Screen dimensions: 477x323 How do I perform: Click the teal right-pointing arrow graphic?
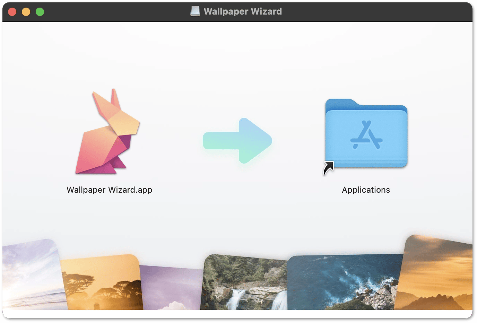point(238,141)
